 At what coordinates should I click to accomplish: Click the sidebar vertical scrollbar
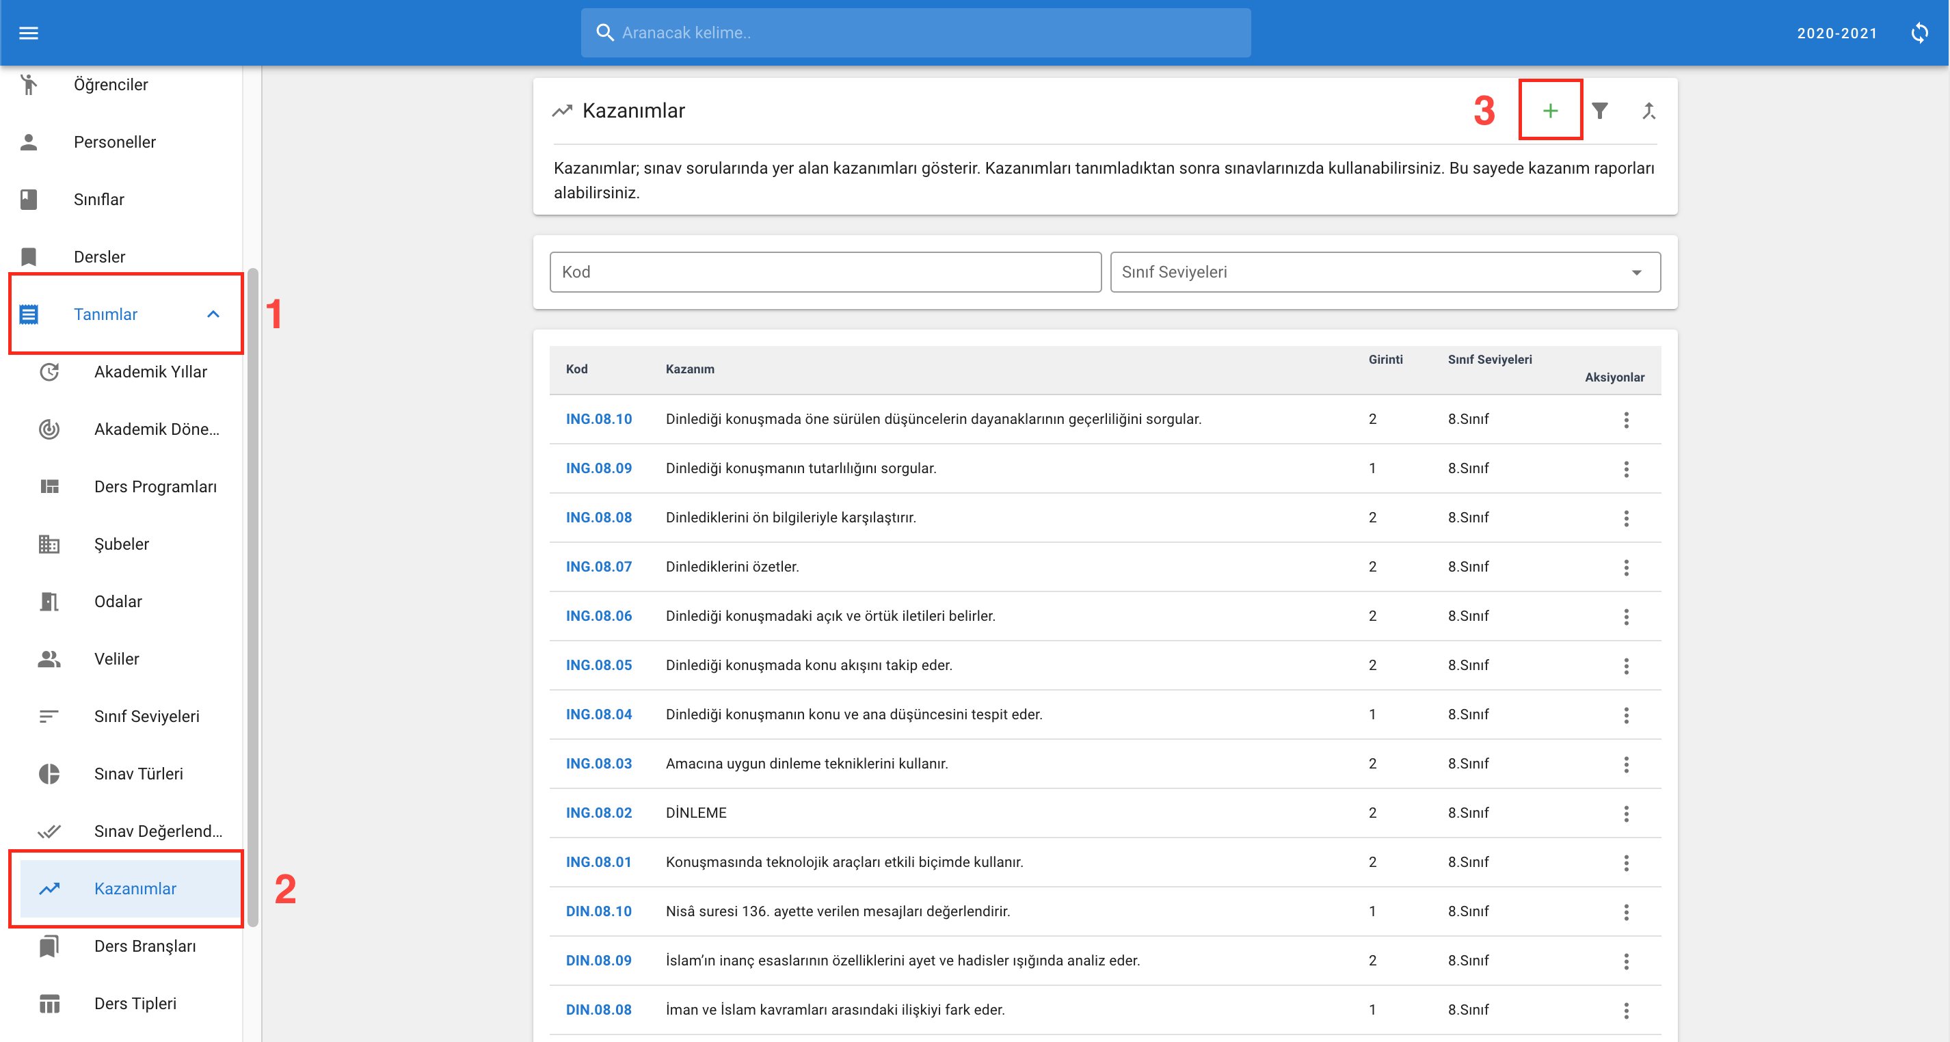pos(253,598)
